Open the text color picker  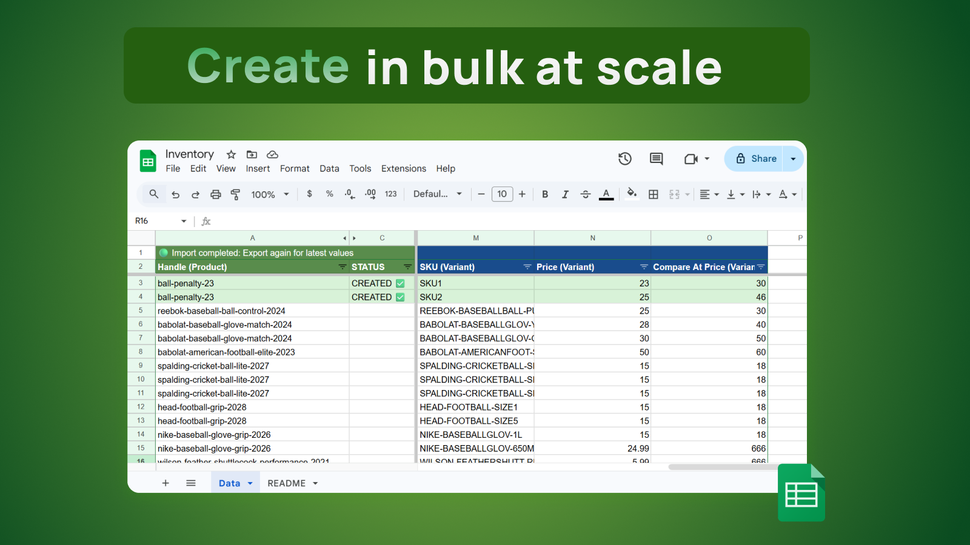(606, 194)
